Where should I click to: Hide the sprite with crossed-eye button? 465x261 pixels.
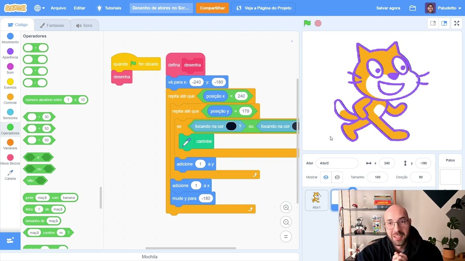[337, 177]
